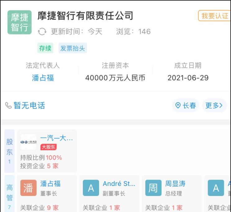The width and height of the screenshot is (231, 212).
Task: Tap 关联企业 1 家 under 周显涛
Action: [x=164, y=208]
